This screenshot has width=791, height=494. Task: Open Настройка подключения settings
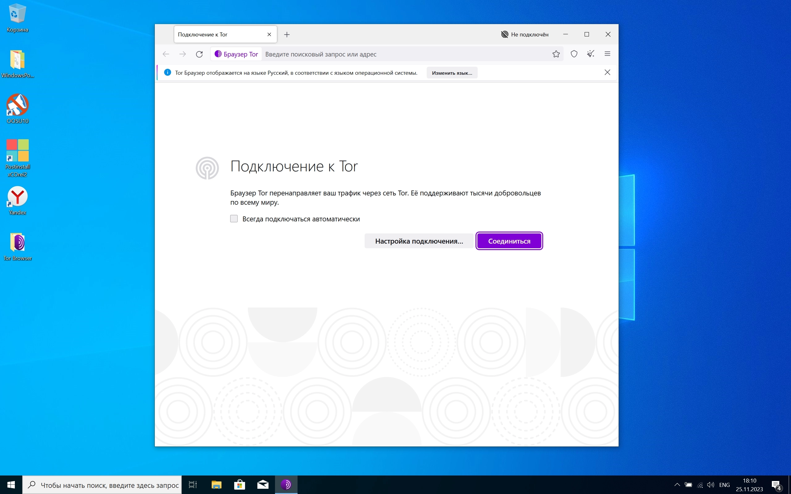tap(419, 241)
